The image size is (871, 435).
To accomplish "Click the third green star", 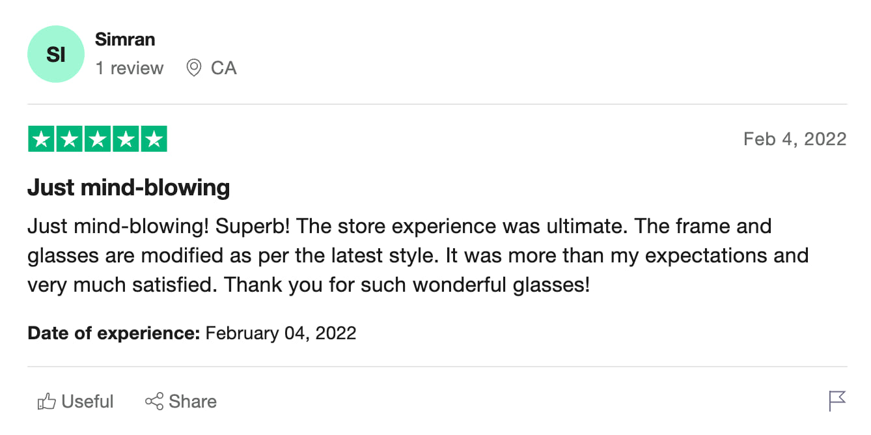I will coord(98,139).
